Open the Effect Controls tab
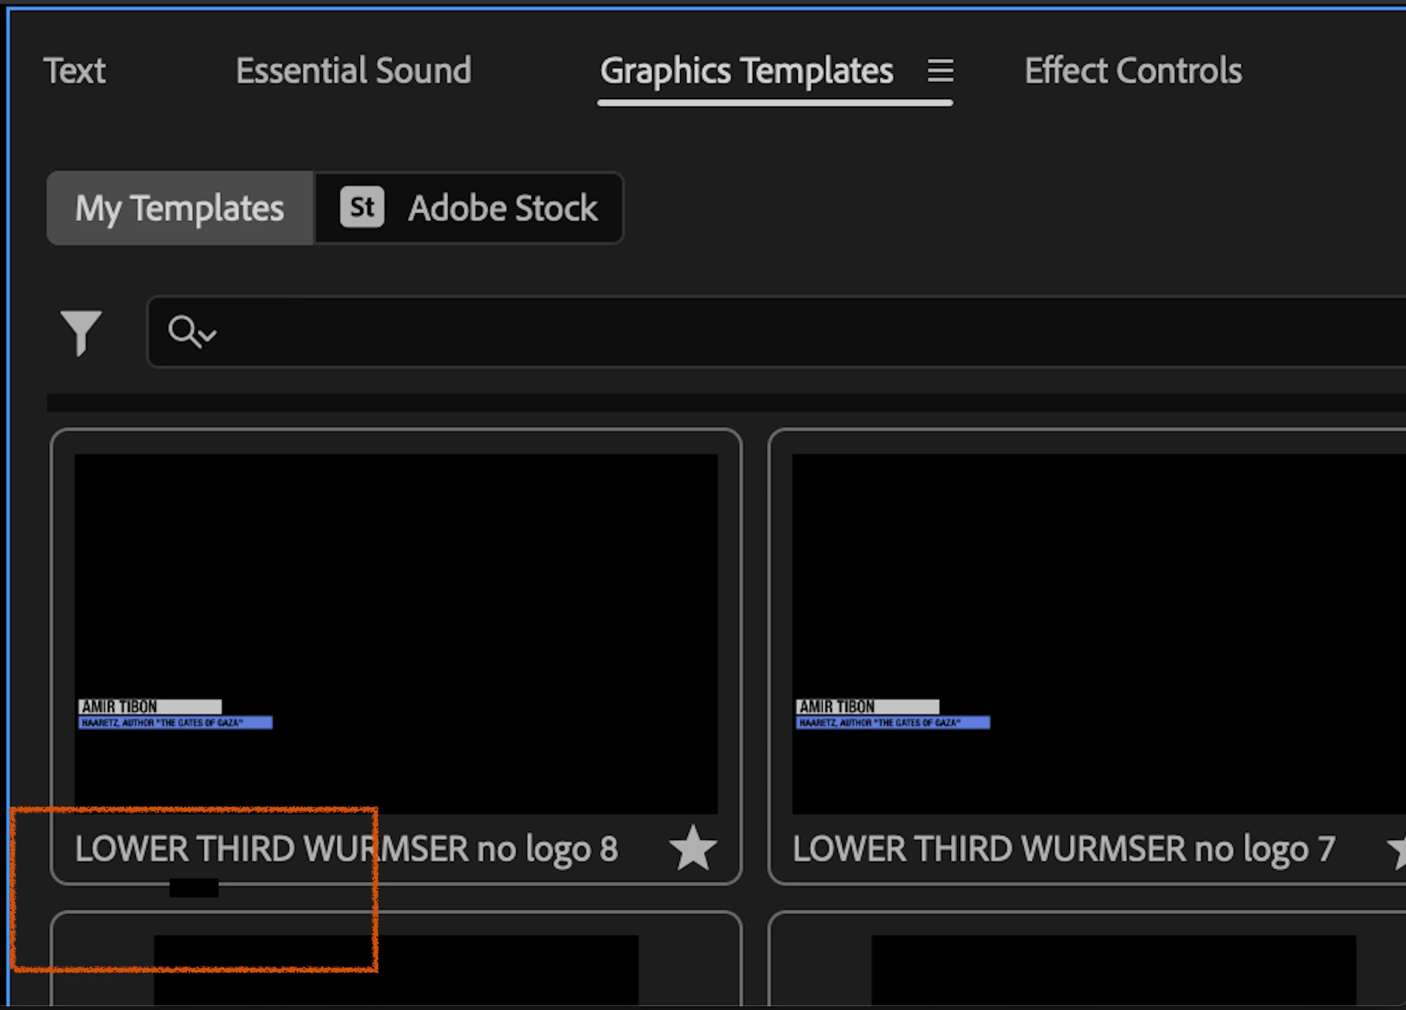1406x1010 pixels. (x=1133, y=71)
